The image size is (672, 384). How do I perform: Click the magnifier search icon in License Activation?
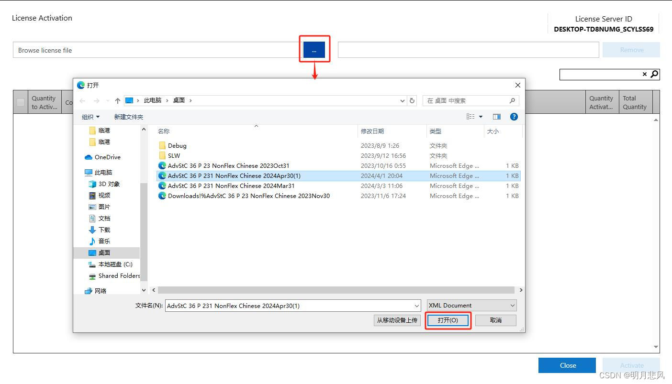click(x=655, y=74)
